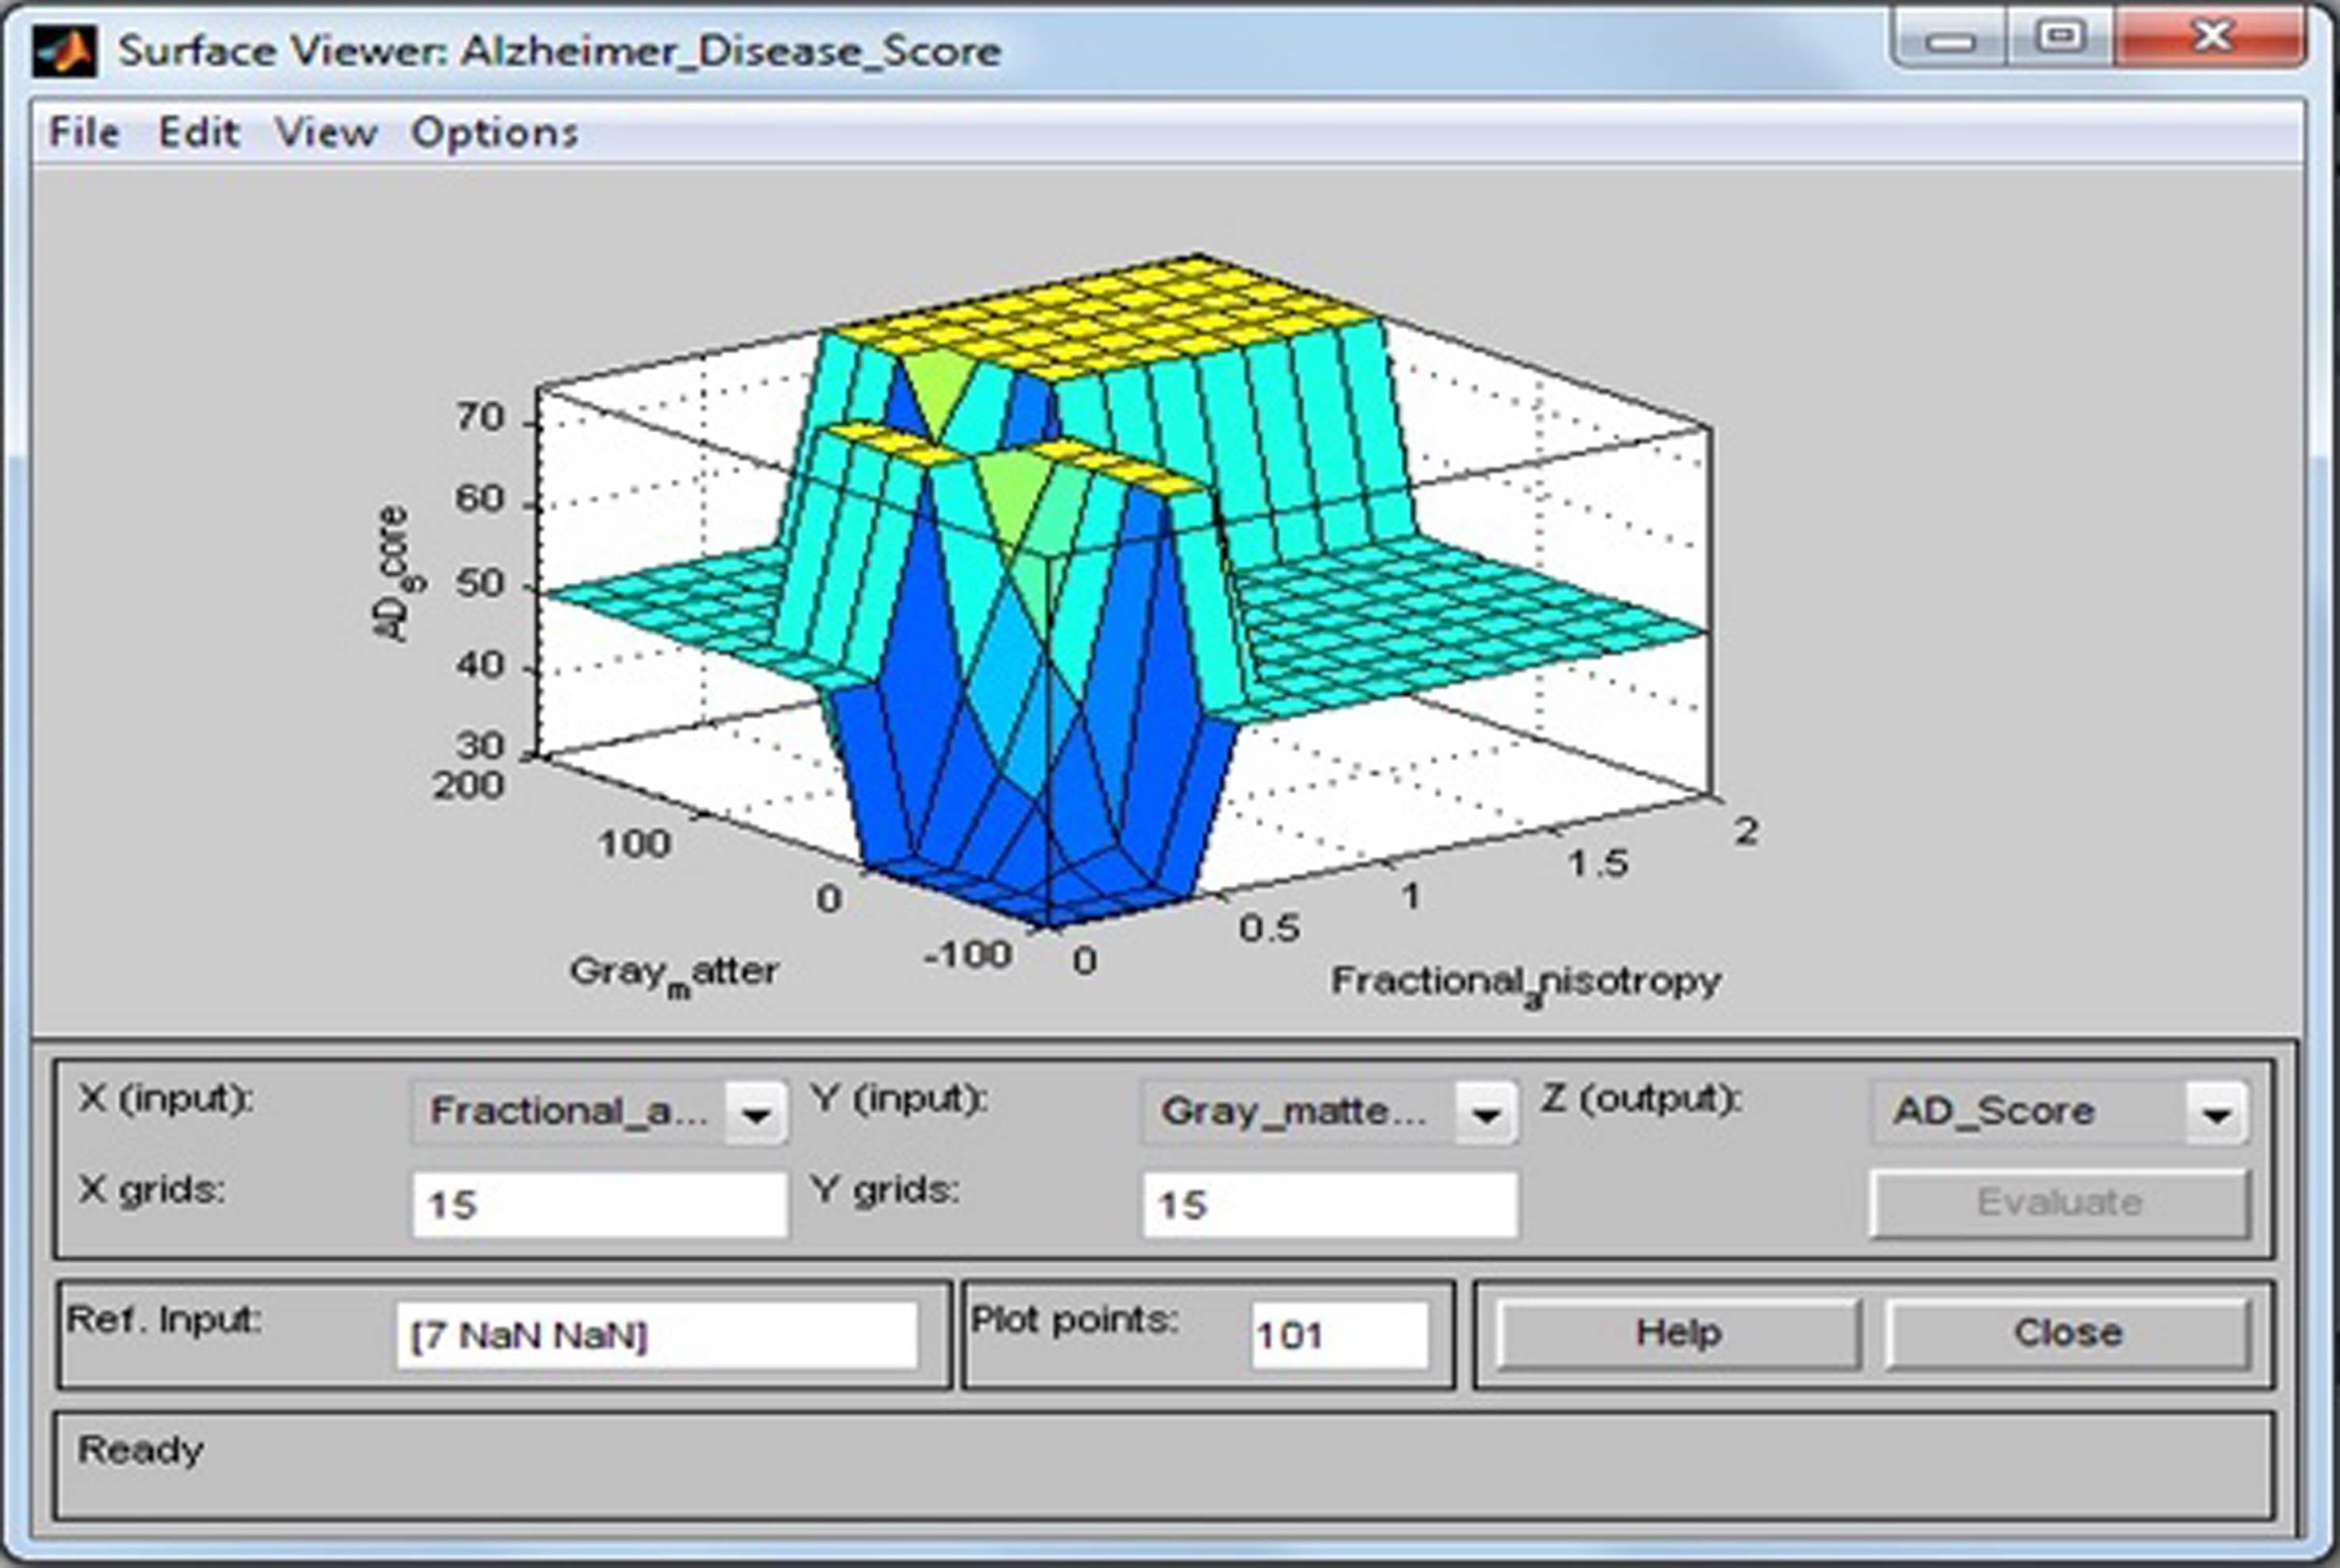Screen dimensions: 2340x1568
Task: Close window with red X icon
Action: (x=2212, y=38)
